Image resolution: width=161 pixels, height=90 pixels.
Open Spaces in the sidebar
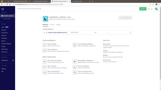click(x=3, y=41)
